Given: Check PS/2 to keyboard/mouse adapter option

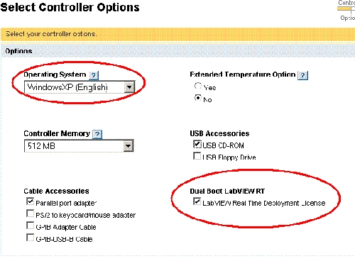Looking at the screenshot, I should (30, 213).
